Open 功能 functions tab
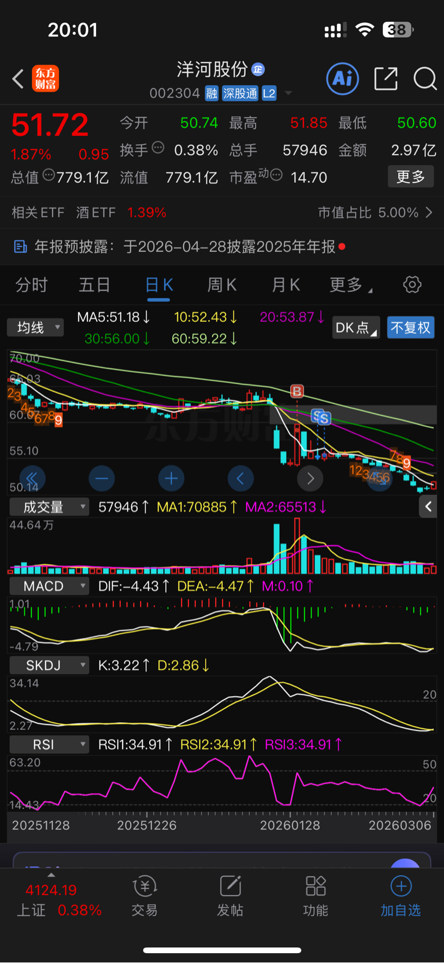This screenshot has height=963, width=444. pos(316,896)
